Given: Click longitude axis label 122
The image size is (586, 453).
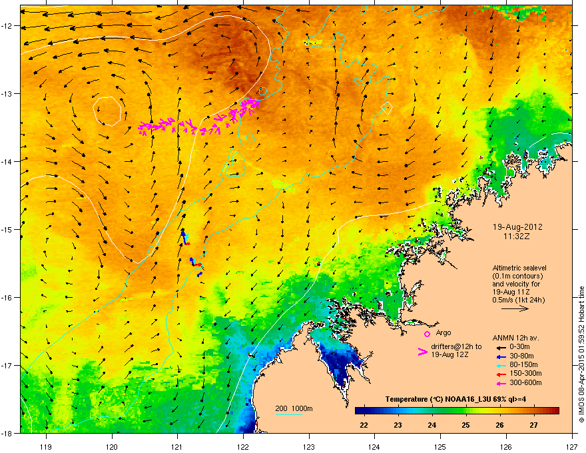Looking at the screenshot, I should 243,446.
